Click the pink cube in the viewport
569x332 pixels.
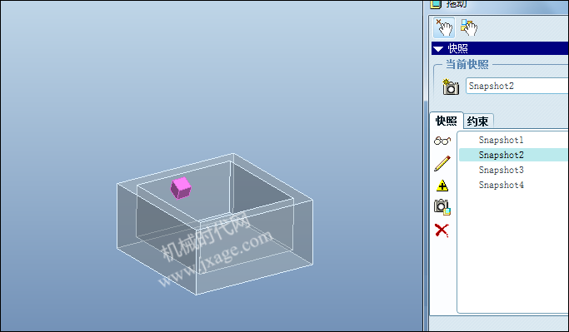[x=181, y=188]
